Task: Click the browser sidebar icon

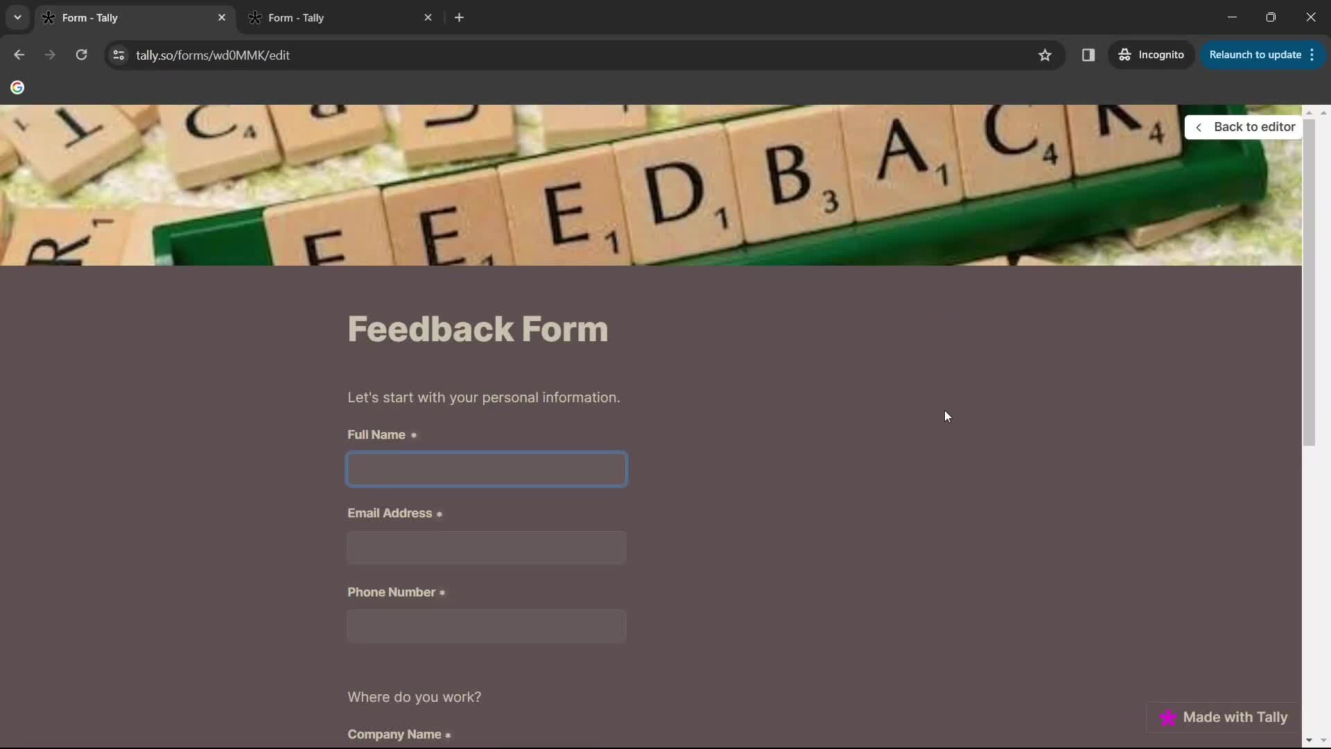Action: pyautogui.click(x=1089, y=55)
